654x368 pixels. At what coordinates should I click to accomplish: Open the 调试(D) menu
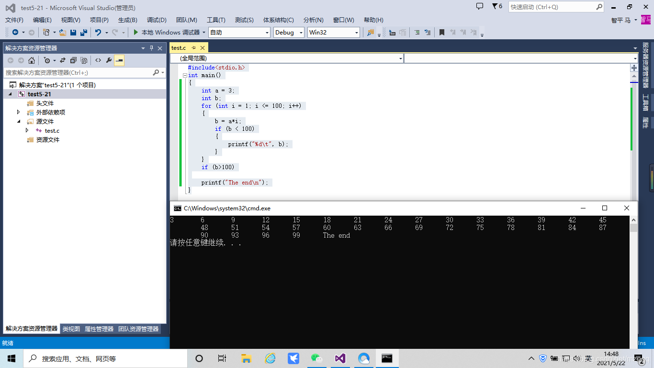tap(157, 20)
